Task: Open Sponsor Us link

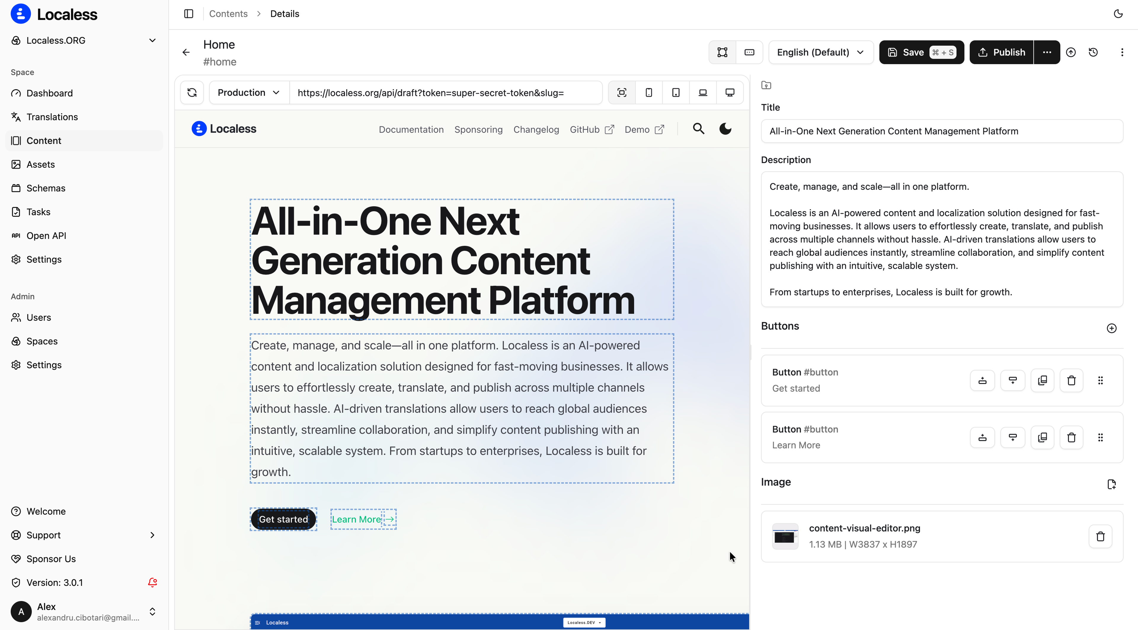Action: (84, 559)
